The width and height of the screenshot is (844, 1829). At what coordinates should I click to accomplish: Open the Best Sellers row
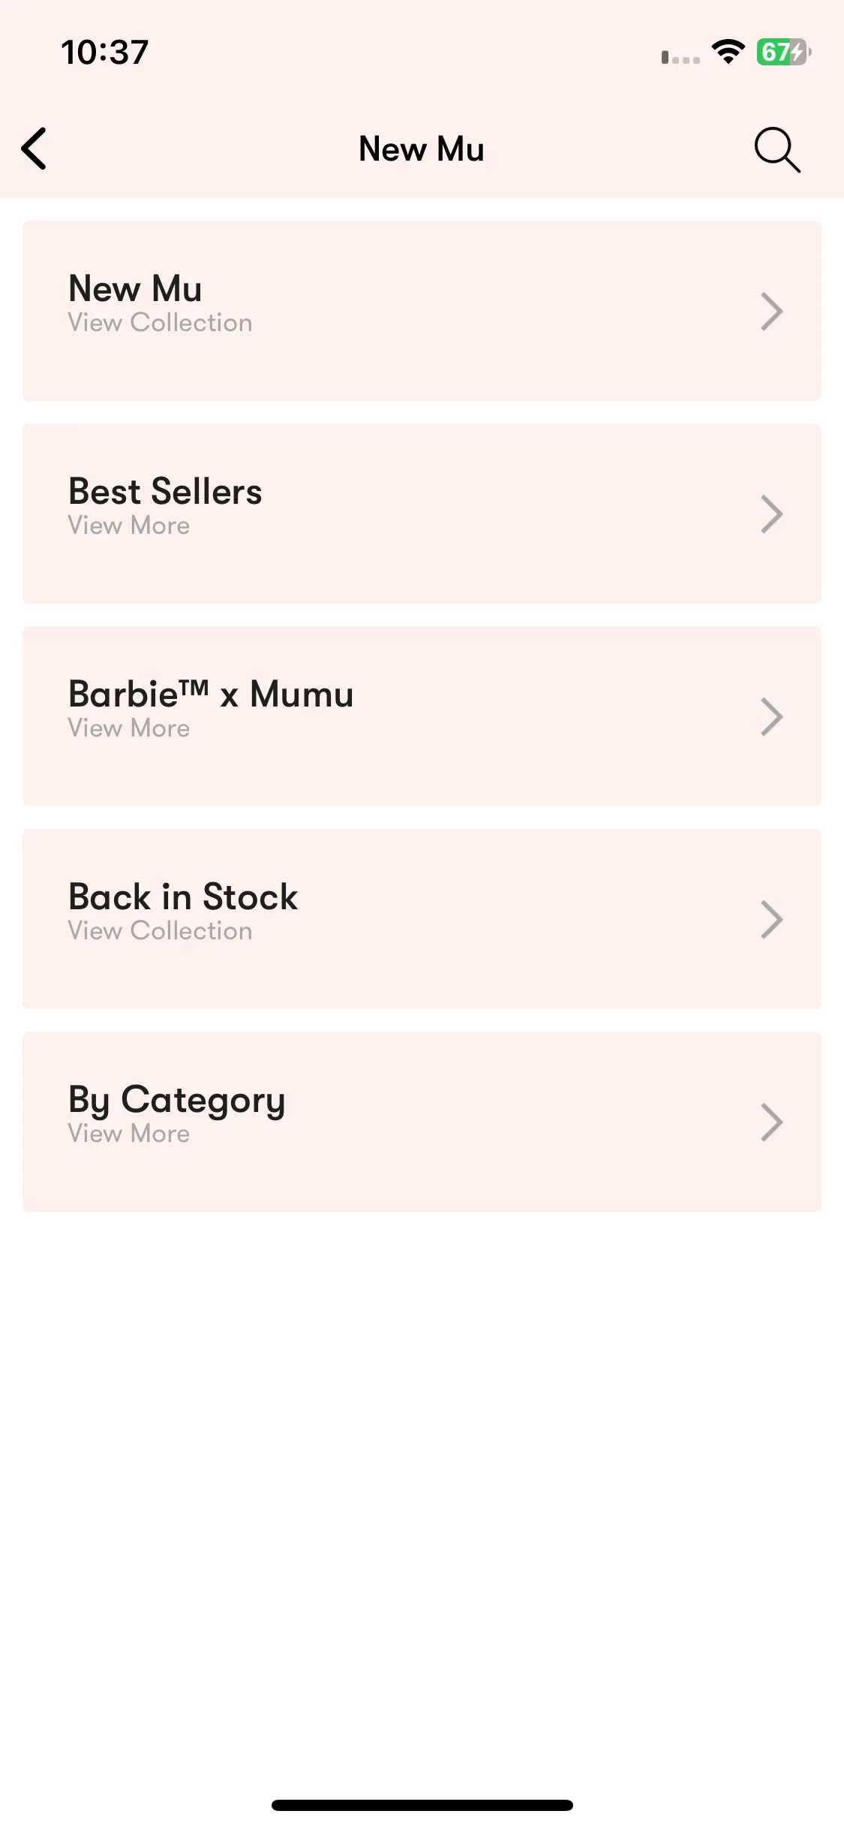[422, 514]
